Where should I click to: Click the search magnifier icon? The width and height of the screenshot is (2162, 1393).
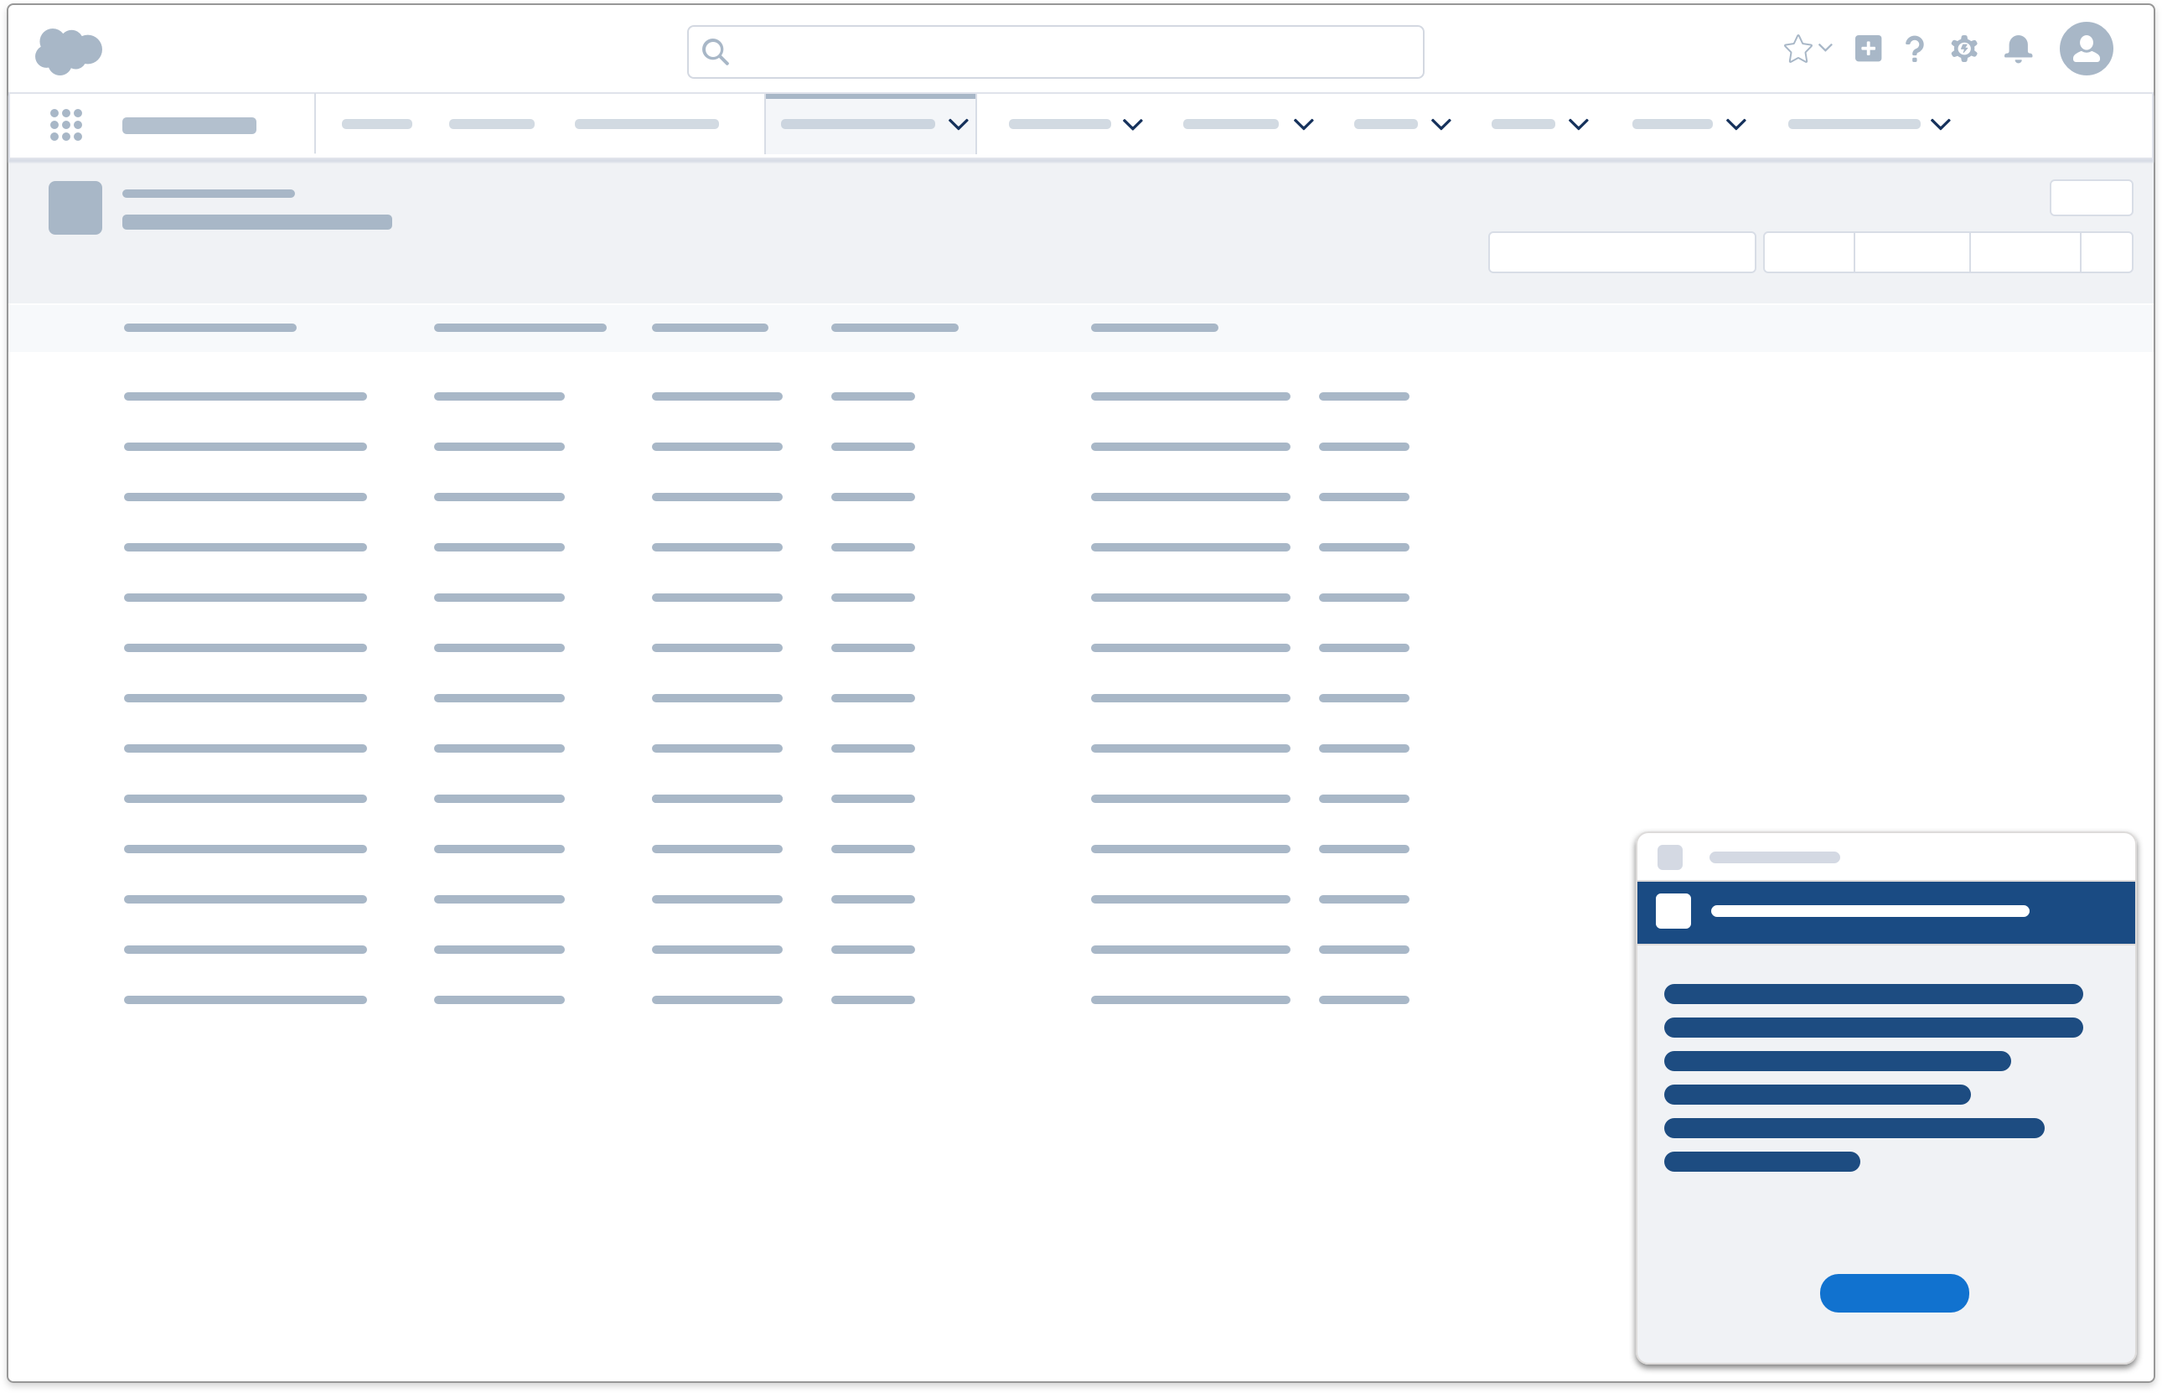[x=716, y=53]
